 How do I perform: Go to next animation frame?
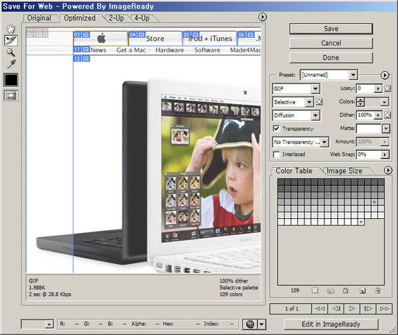click(x=368, y=308)
